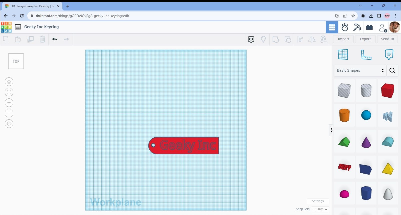Pick the hole Box shape
Screen dimensions: 401x215
[344, 90]
